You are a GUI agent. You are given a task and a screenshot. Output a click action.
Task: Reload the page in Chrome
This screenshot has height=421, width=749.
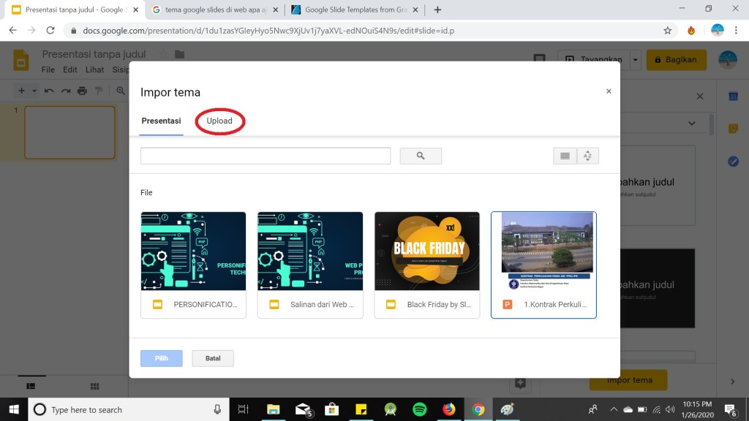(50, 31)
